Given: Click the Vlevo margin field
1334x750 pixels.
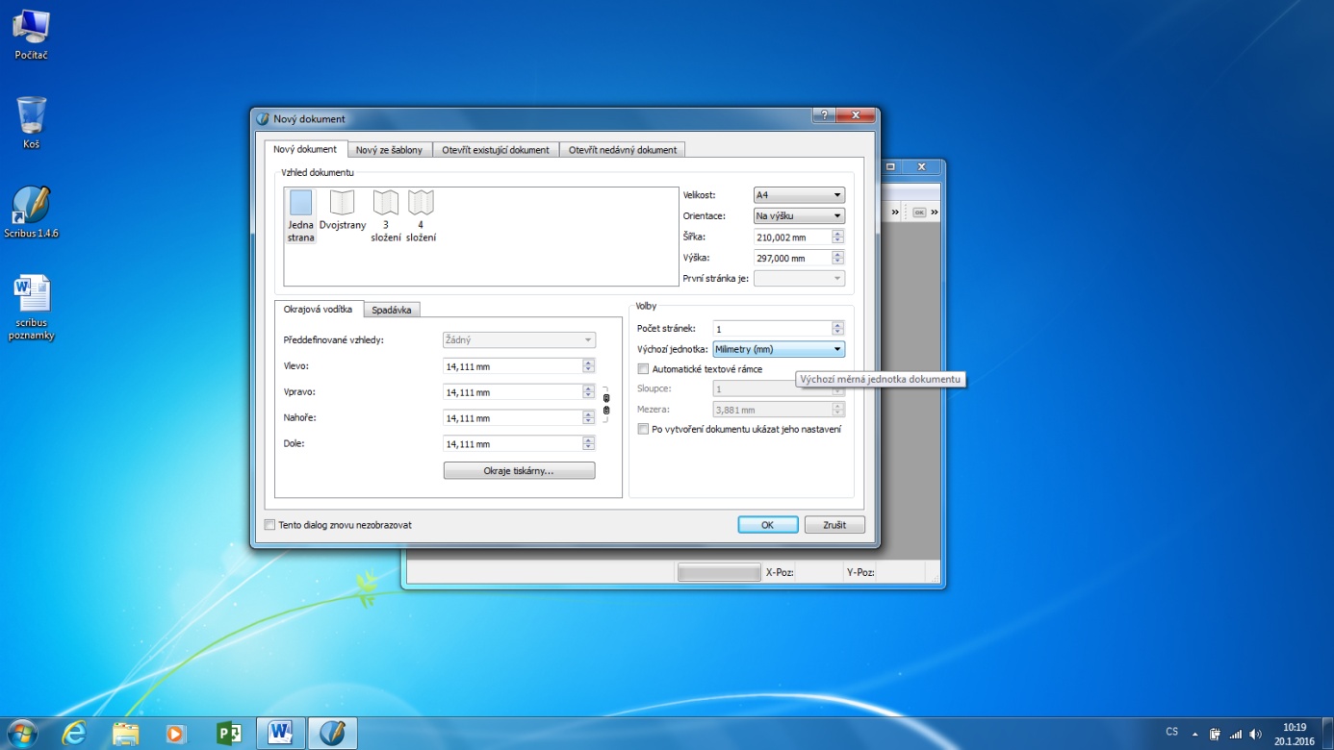Looking at the screenshot, I should (x=512, y=366).
